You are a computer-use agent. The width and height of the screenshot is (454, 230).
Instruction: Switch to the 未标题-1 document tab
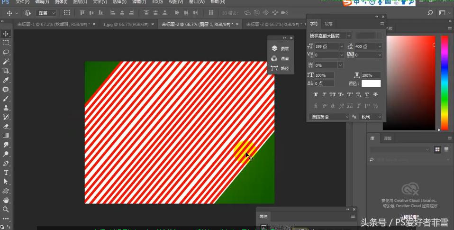[x=54, y=24]
